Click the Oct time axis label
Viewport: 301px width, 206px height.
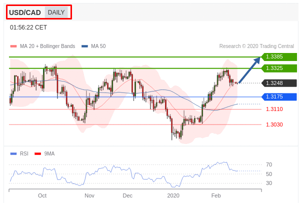tap(42, 195)
